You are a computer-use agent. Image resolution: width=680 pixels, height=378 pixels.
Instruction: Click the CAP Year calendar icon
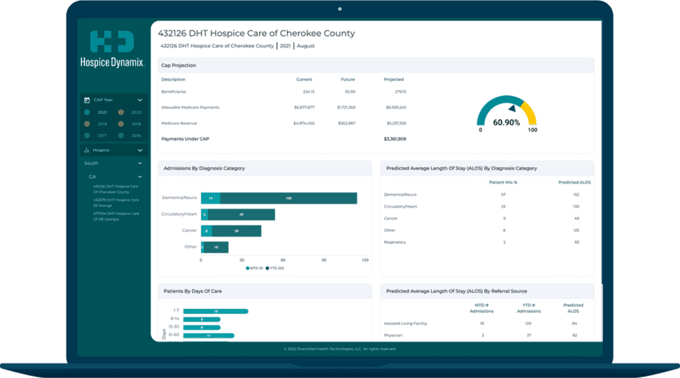(87, 100)
